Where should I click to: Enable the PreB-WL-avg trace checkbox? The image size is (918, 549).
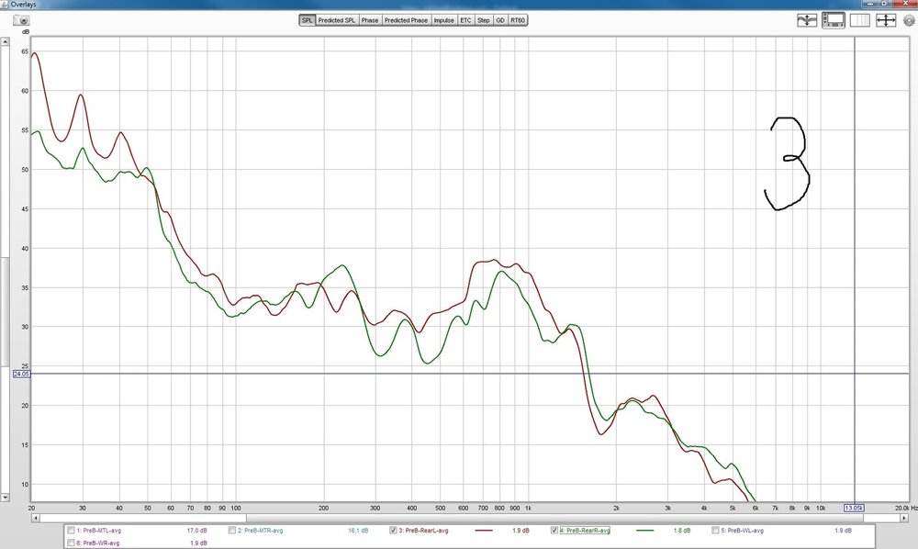point(715,531)
